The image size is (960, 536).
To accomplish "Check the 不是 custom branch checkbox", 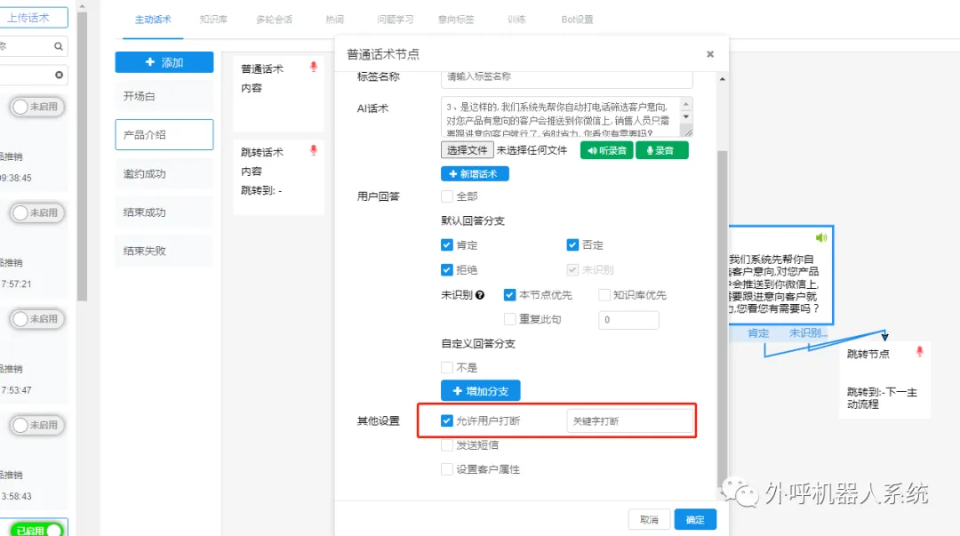I will click(447, 367).
